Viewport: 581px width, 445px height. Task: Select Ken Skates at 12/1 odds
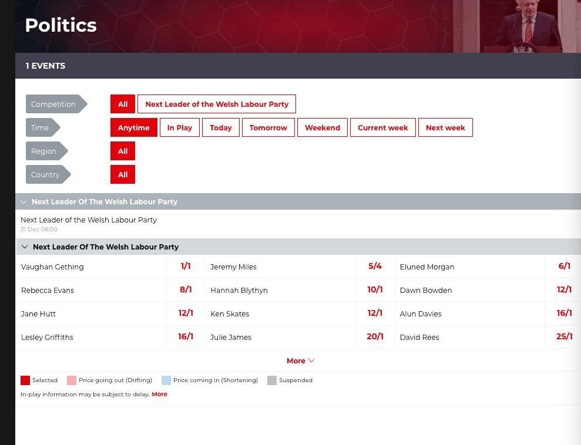coord(375,313)
